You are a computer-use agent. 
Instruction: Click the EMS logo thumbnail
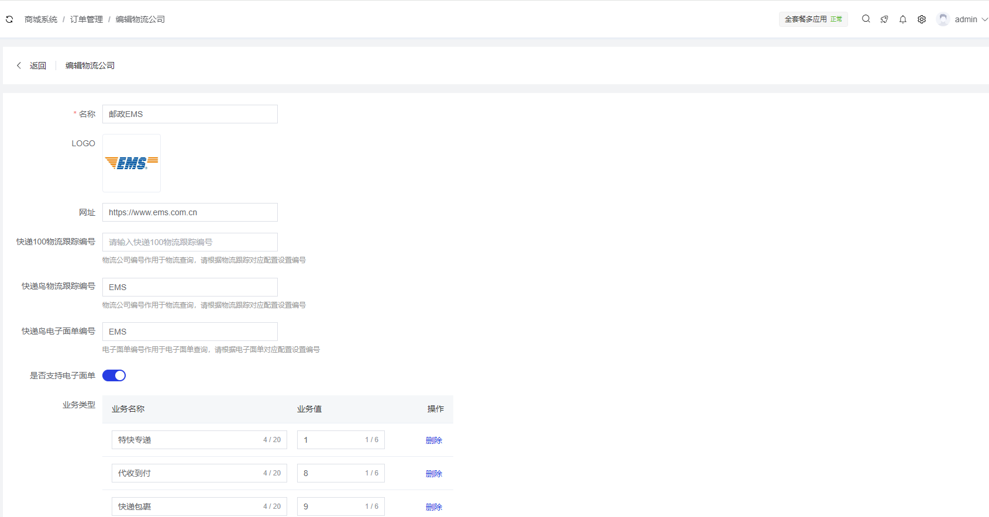click(132, 163)
